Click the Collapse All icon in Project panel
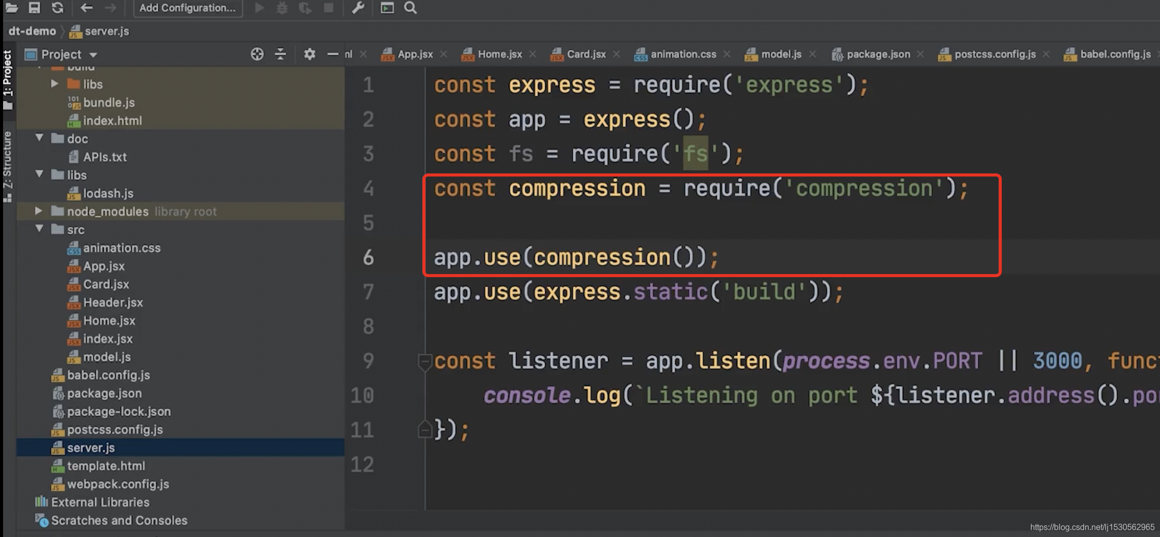Viewport: 1160px width, 537px height. 280,54
